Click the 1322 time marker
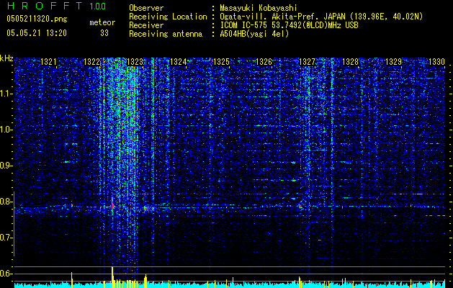This screenshot has width=453, height=288. pos(91,62)
